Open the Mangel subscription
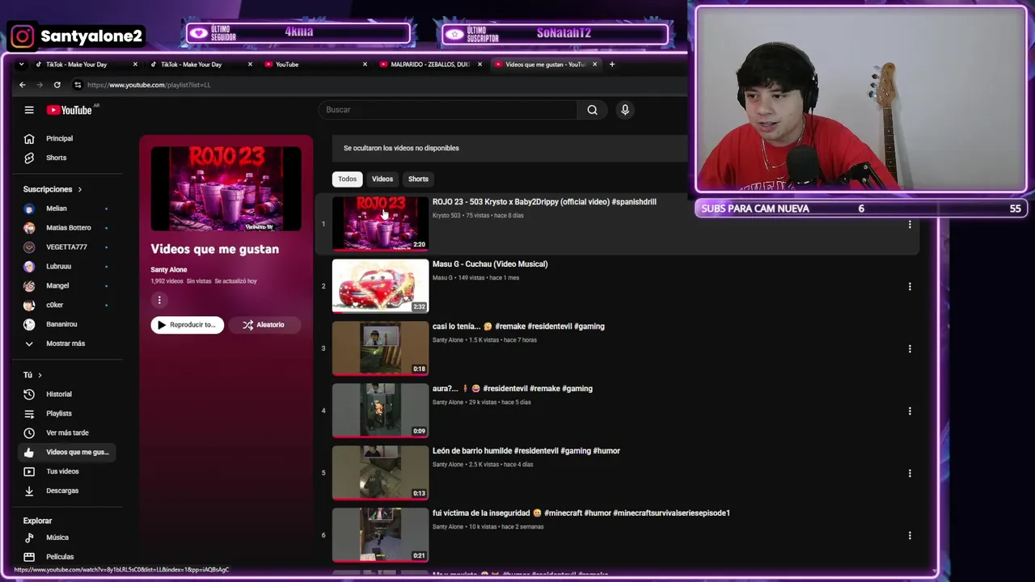Viewport: 1035px width, 582px height. [69, 285]
